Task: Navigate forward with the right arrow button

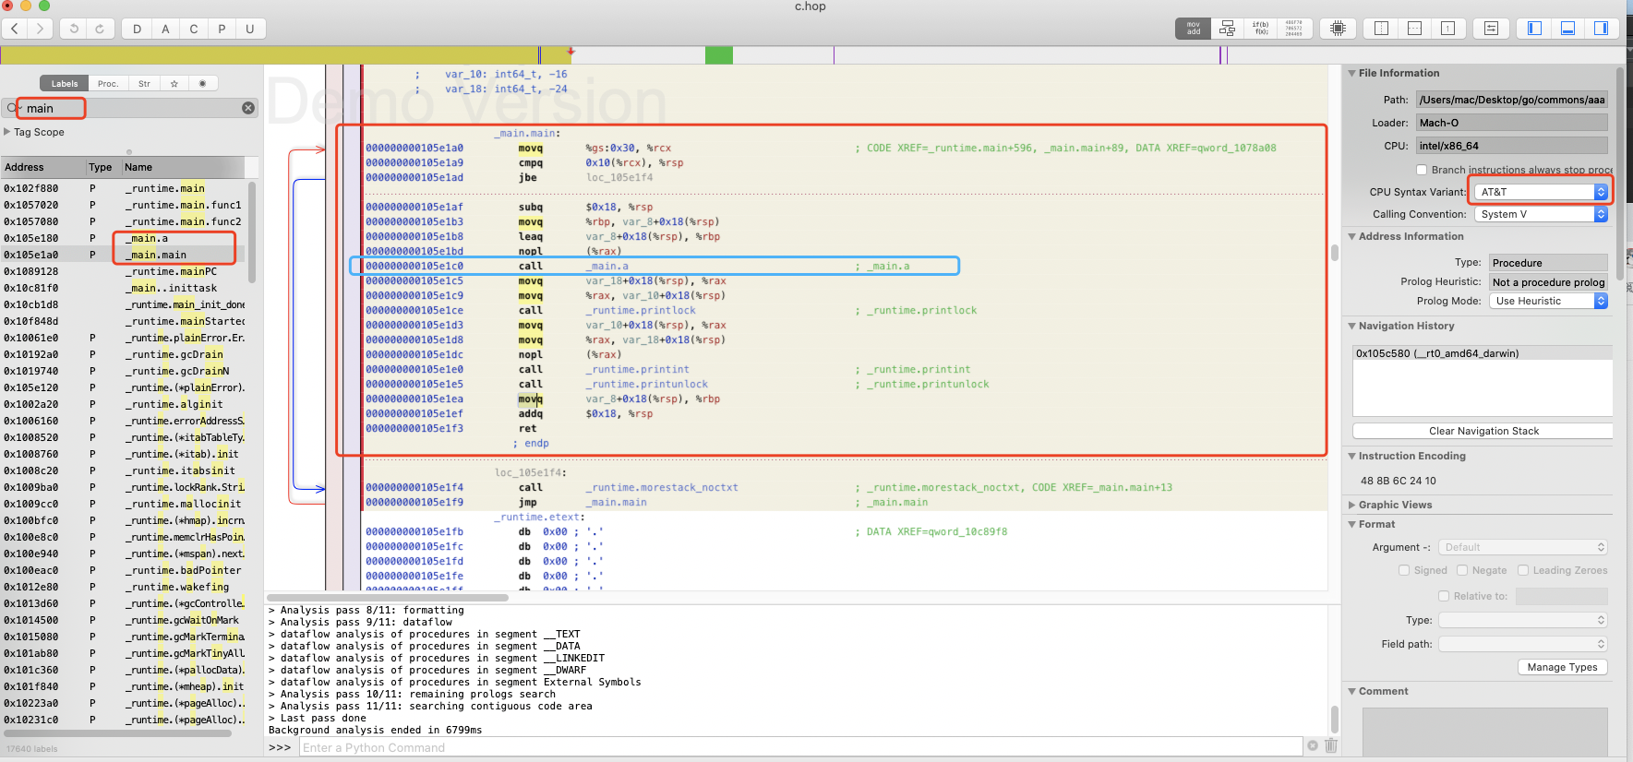Action: click(x=40, y=29)
